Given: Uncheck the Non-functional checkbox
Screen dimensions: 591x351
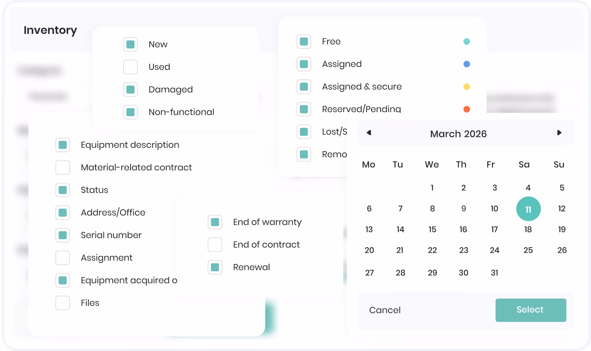Looking at the screenshot, I should tap(130, 112).
